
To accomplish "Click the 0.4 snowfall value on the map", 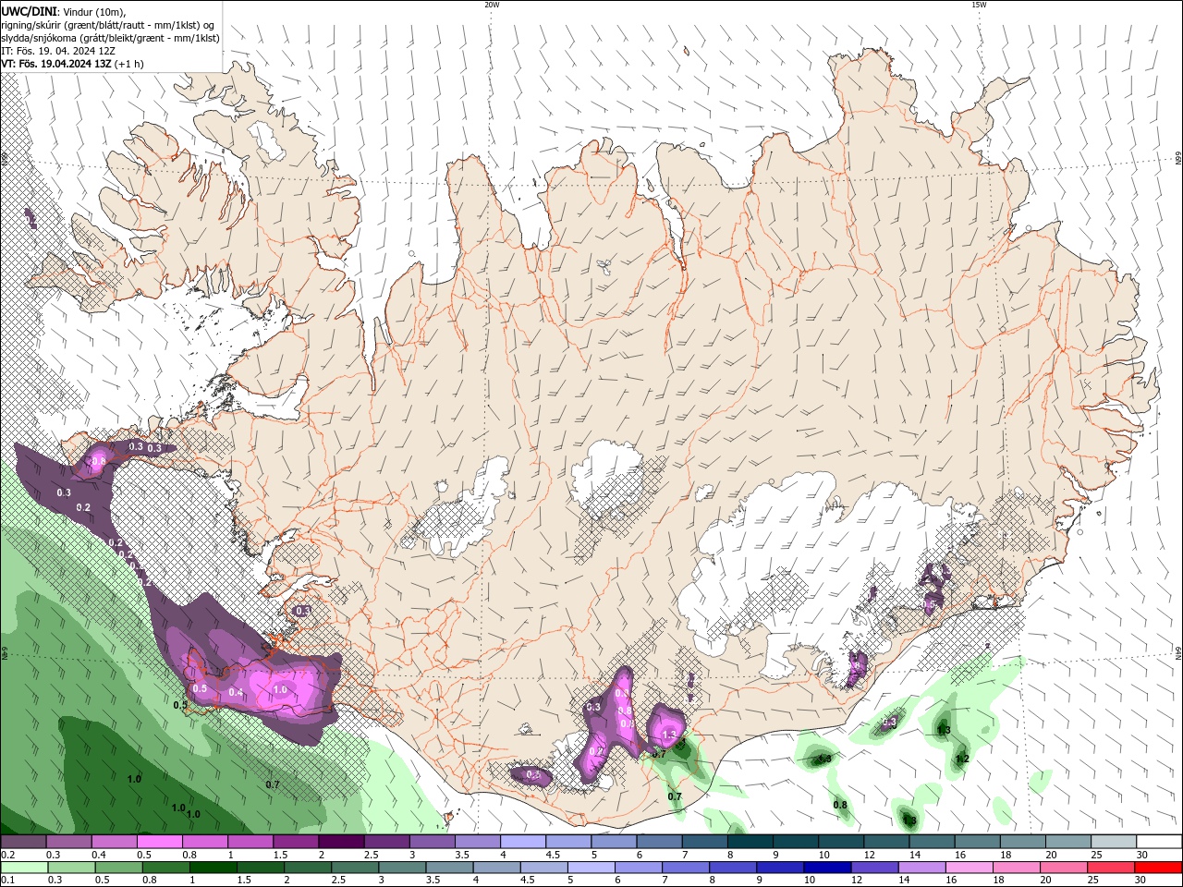I will [237, 693].
